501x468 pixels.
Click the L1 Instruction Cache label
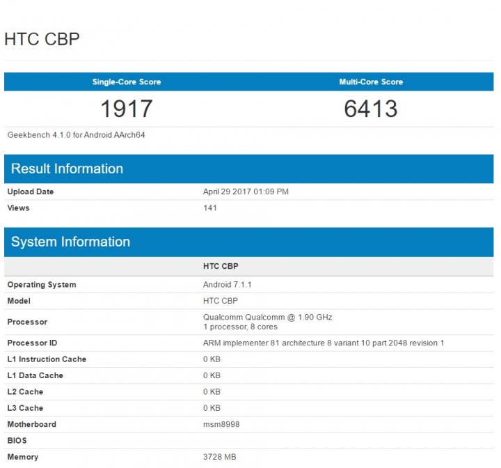(47, 359)
